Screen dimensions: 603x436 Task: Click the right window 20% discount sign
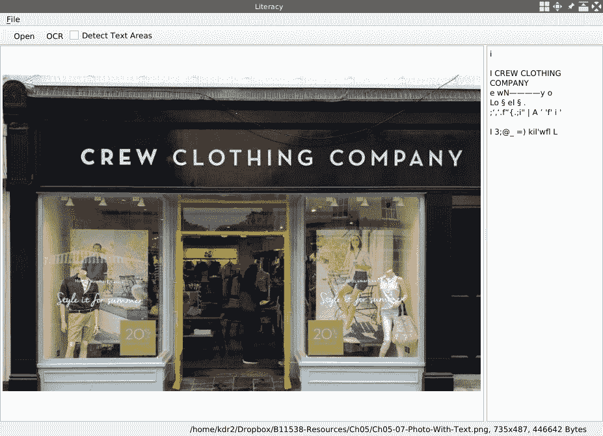point(325,337)
